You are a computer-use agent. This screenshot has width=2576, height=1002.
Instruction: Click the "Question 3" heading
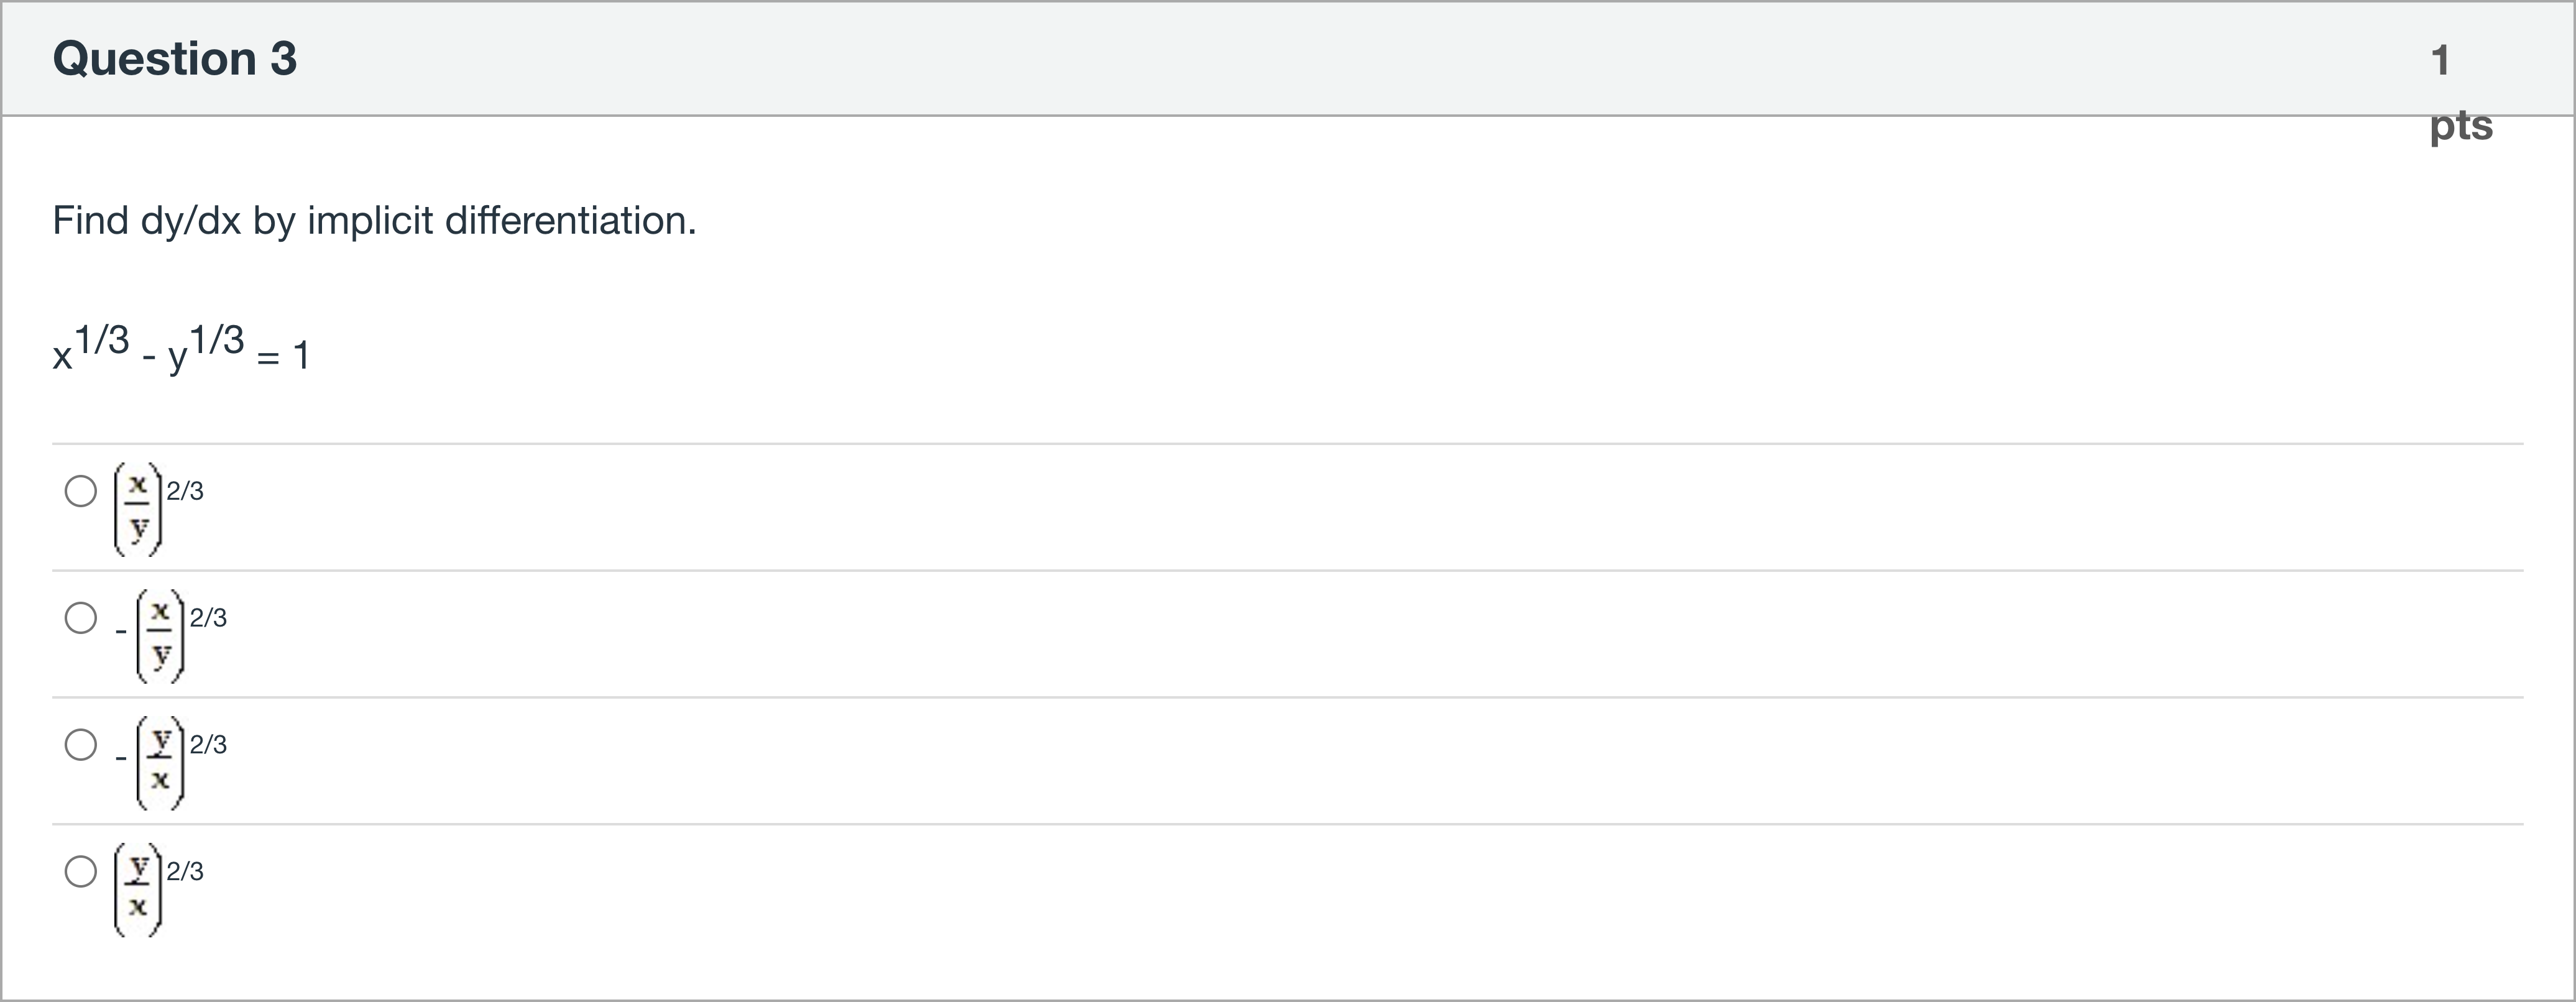(175, 58)
